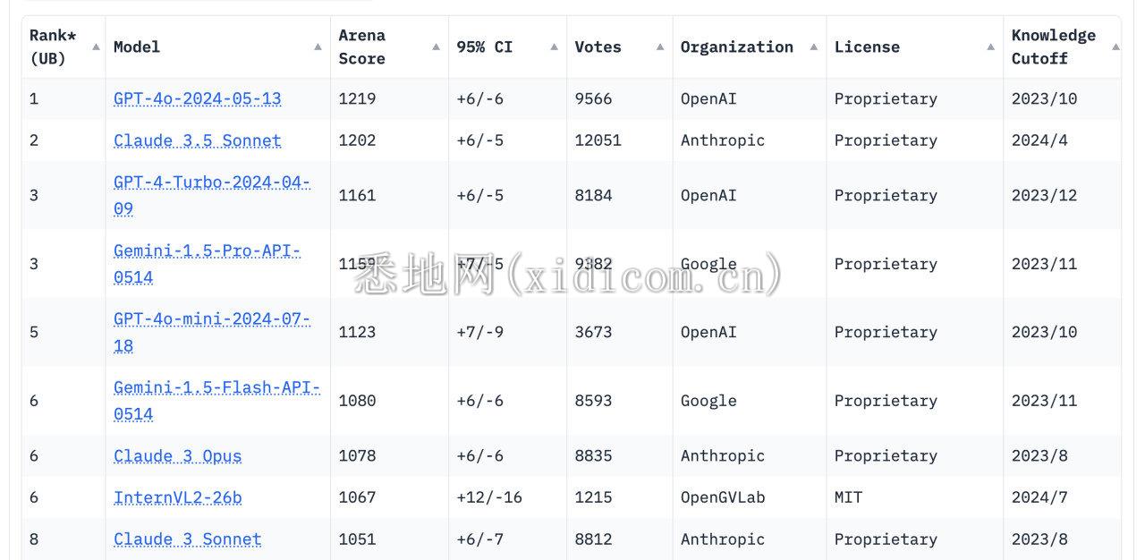
Task: Visit the GPT-4o-mini-2024-07-18 link
Action: click(211, 319)
